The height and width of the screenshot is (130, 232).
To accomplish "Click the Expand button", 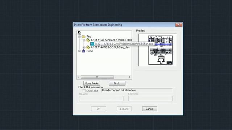I will (124, 109).
